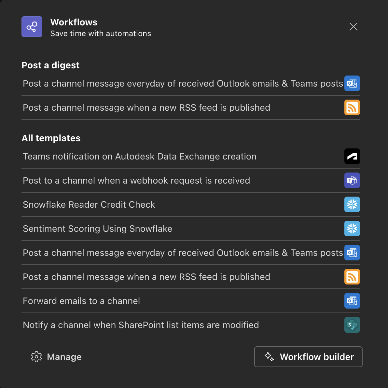Pick Notify a channel when SharePoint list modified
The height and width of the screenshot is (388, 388).
coord(141,325)
